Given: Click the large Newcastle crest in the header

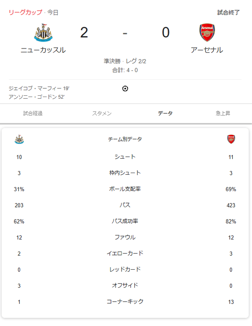Looking at the screenshot, I should 43,32.
